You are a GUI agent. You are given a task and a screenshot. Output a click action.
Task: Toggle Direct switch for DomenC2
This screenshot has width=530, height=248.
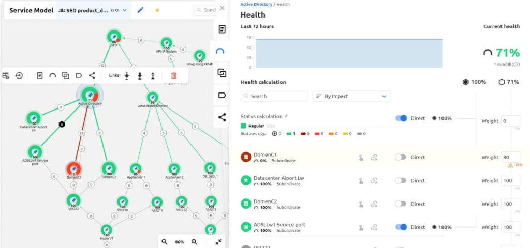click(401, 204)
